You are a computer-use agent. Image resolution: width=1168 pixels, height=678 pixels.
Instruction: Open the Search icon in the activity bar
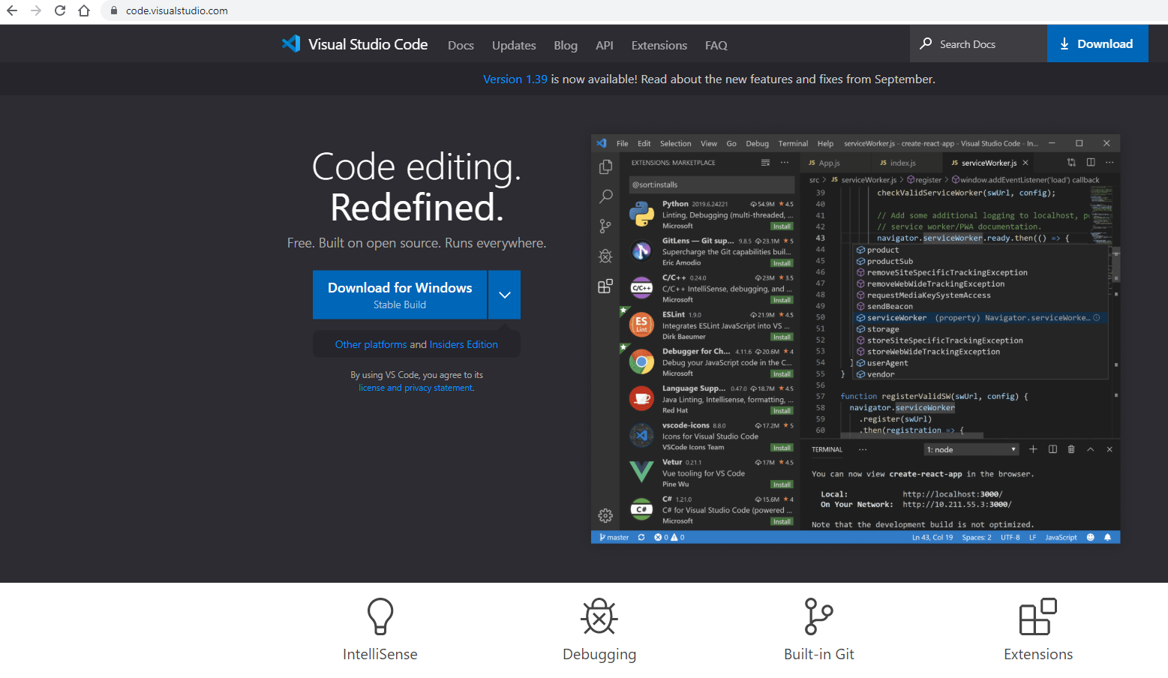tap(605, 196)
